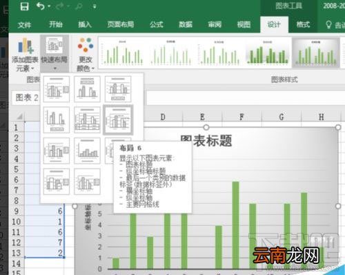This screenshot has height=275, width=345.
Task: Choose Layout 4 in quick layout gallery
Action: (57, 120)
